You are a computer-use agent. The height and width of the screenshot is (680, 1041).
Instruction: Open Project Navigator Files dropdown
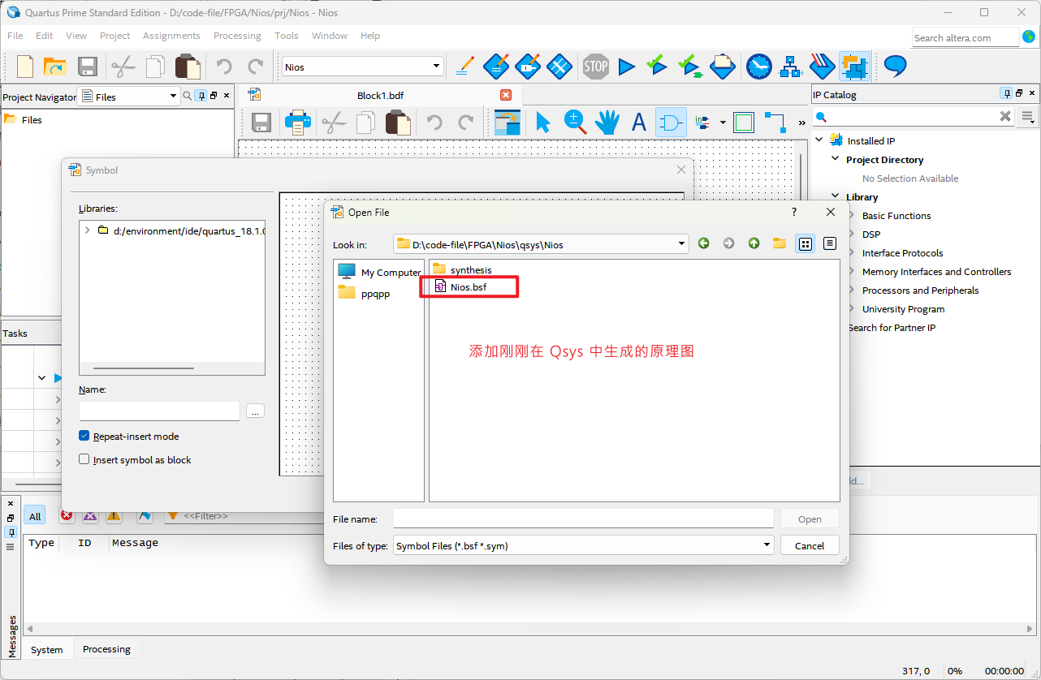(x=173, y=97)
